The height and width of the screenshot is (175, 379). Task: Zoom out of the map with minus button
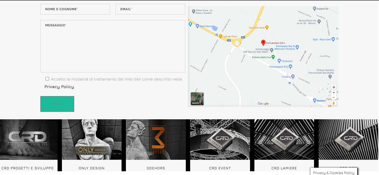[334, 98]
